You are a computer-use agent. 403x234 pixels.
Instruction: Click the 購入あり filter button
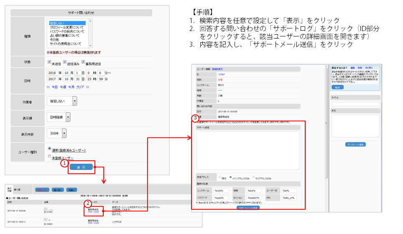coord(57,190)
